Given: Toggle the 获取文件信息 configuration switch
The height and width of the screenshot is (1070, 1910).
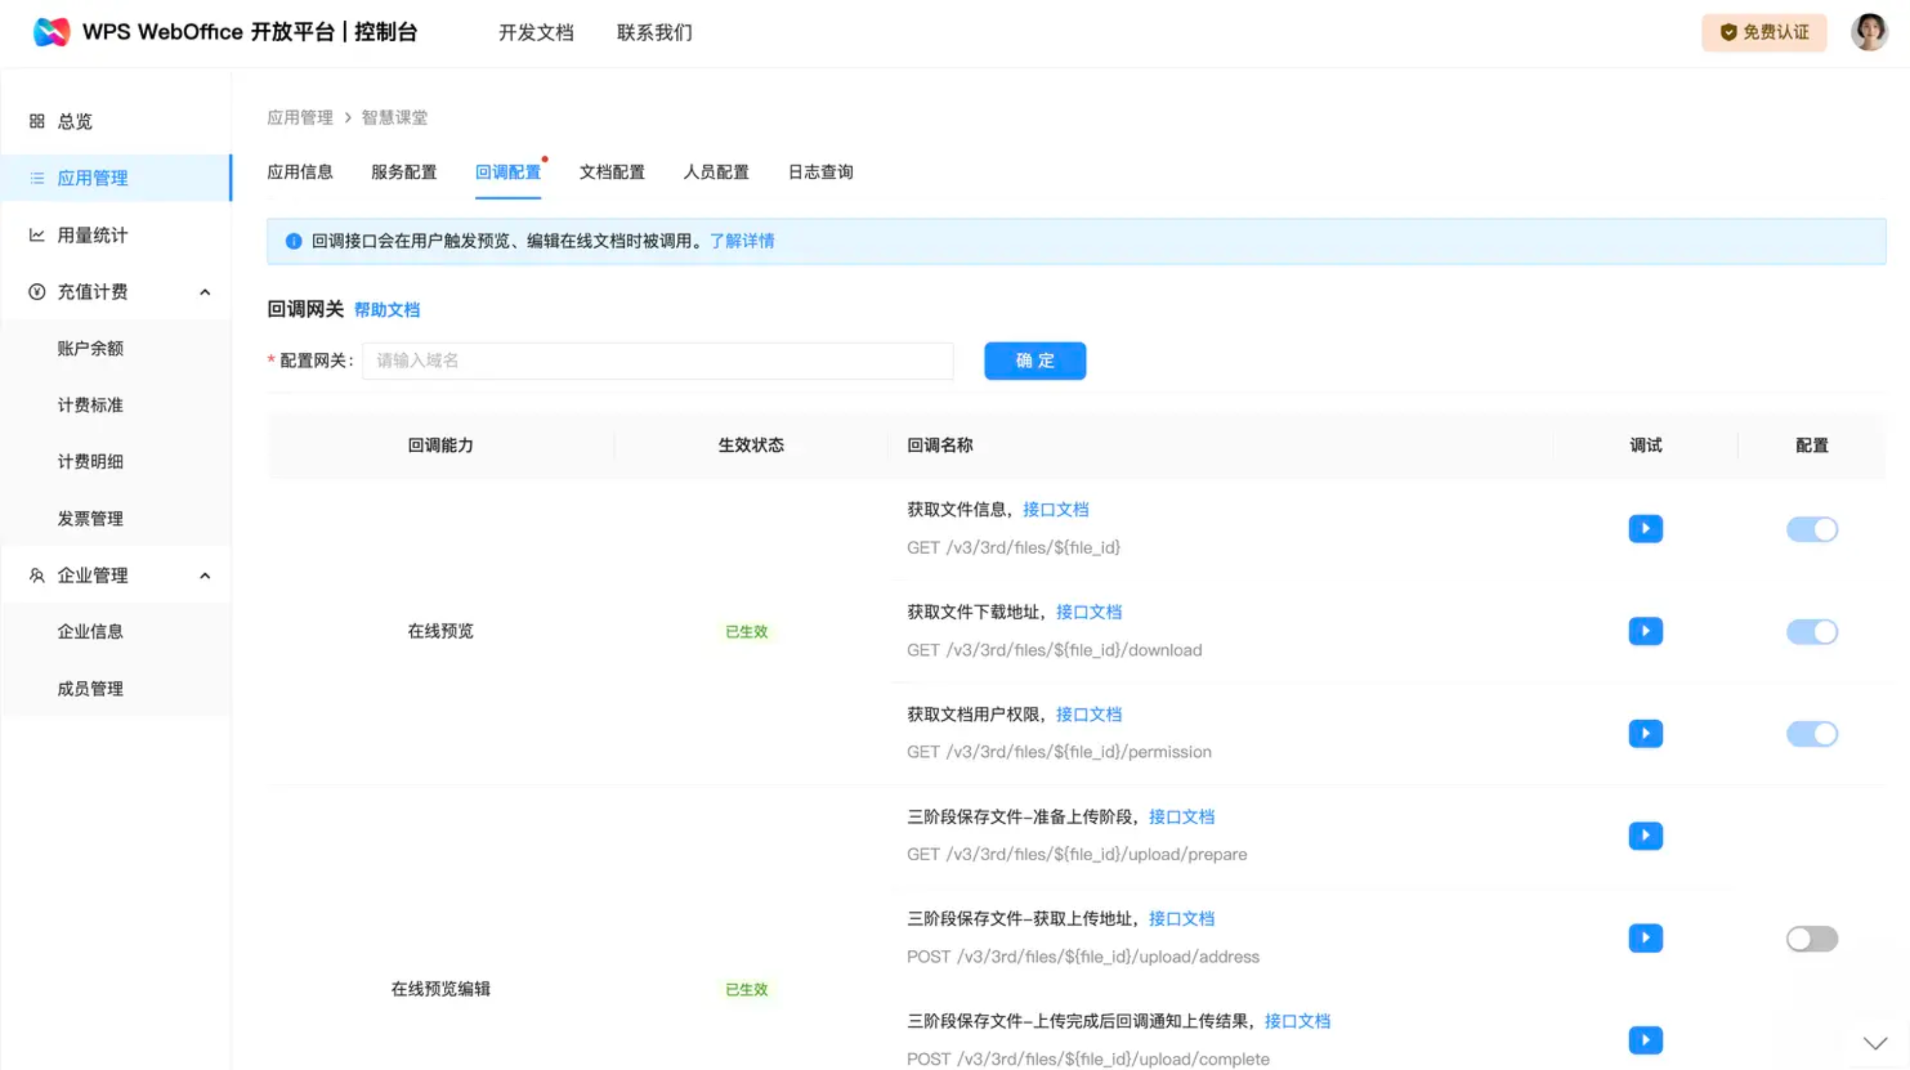Looking at the screenshot, I should click(x=1811, y=529).
